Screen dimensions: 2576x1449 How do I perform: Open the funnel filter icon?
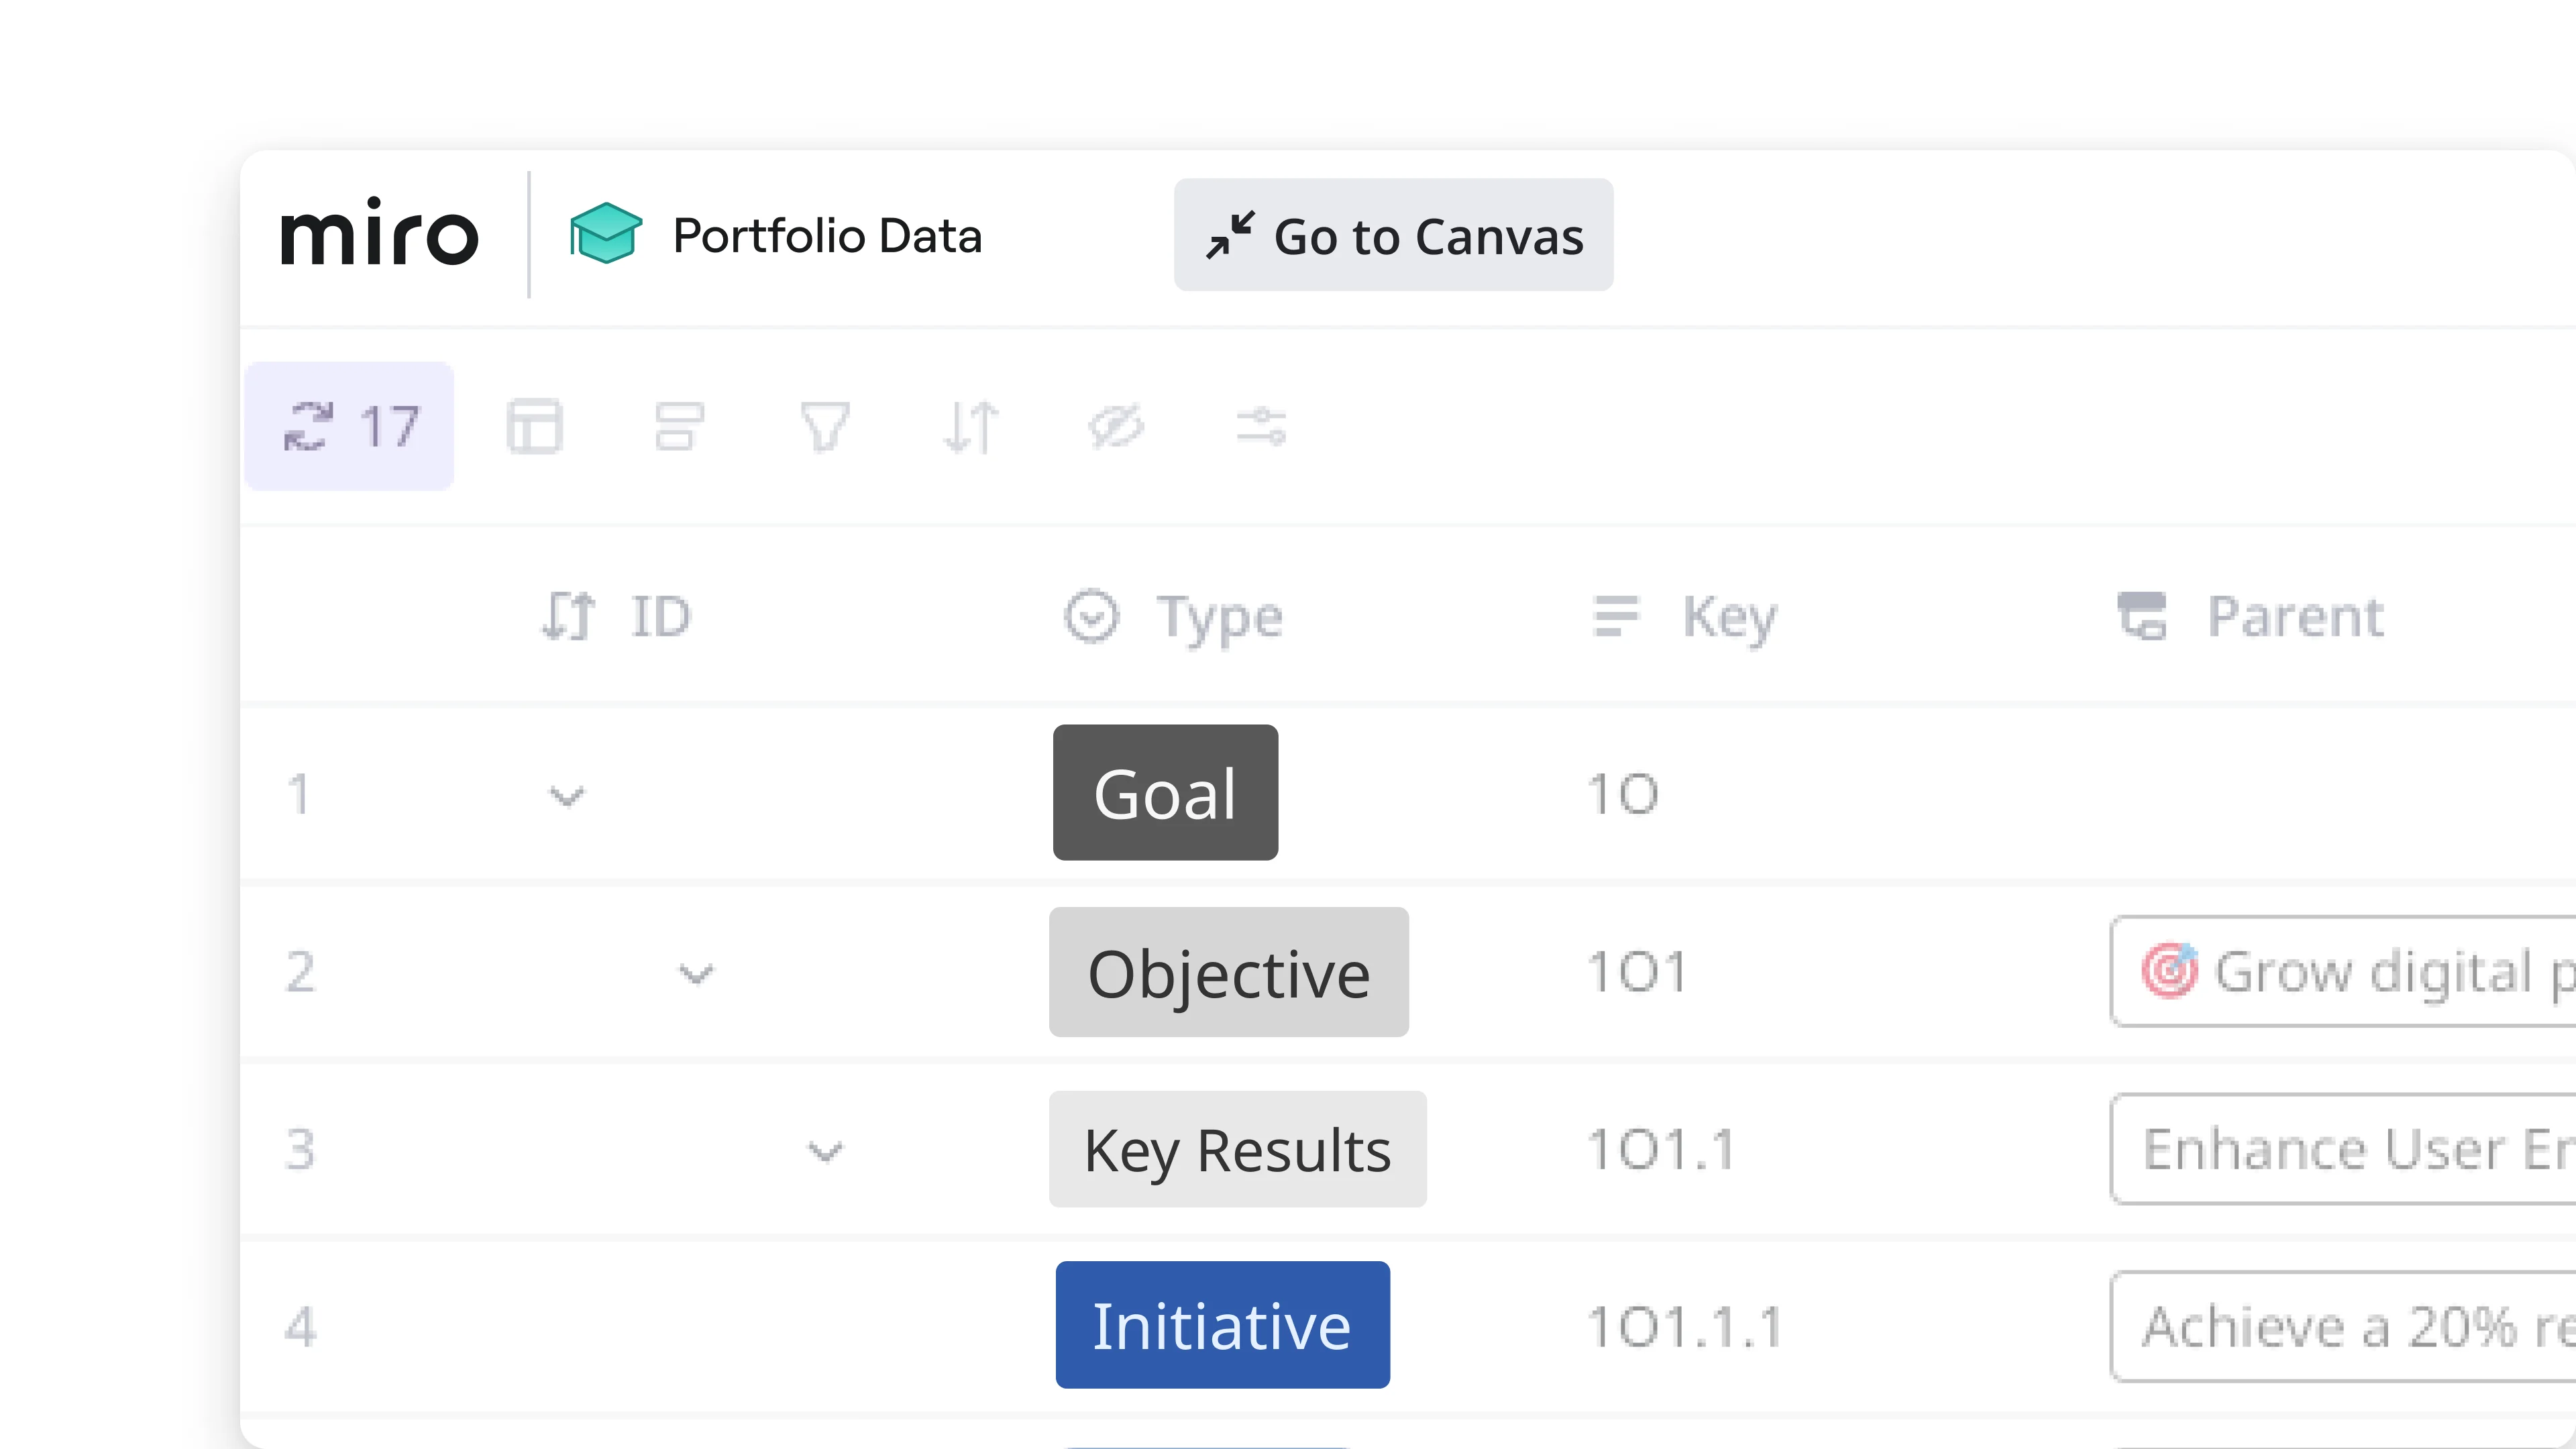point(825,427)
